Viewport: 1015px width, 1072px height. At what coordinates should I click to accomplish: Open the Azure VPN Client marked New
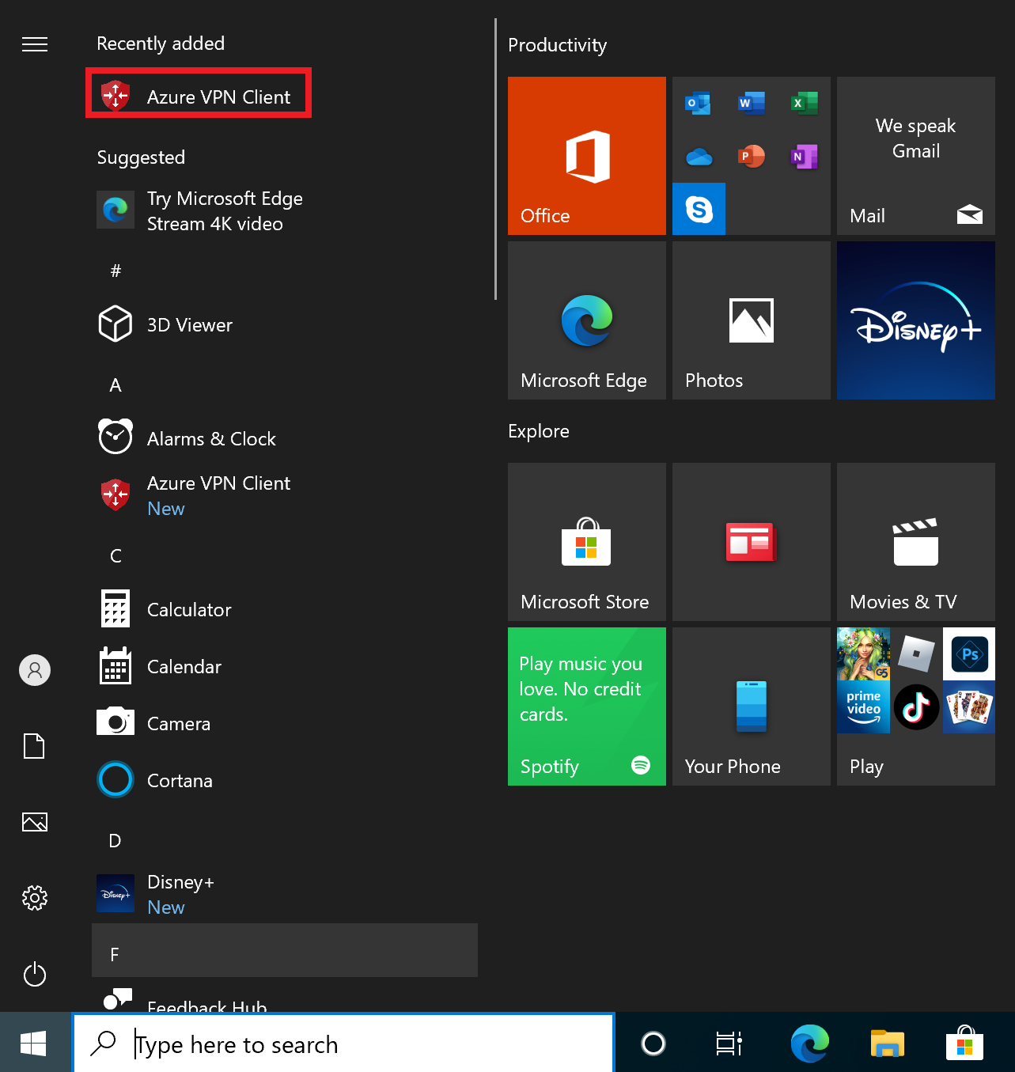click(x=285, y=496)
